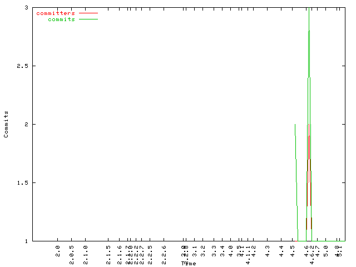Click the red "committers" legend label

click(x=55, y=13)
